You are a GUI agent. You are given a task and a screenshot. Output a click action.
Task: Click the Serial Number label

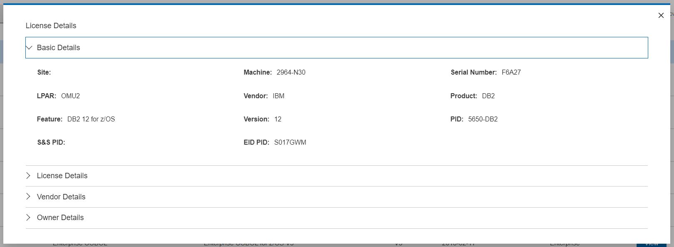click(x=474, y=72)
